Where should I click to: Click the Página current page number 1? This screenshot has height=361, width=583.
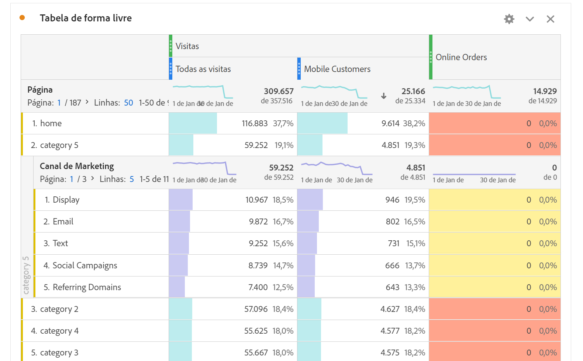[x=59, y=103]
